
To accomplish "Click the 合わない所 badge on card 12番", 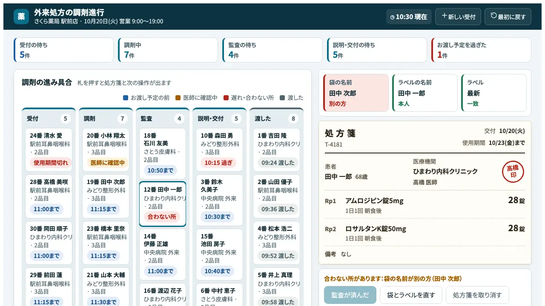I will [x=162, y=217].
